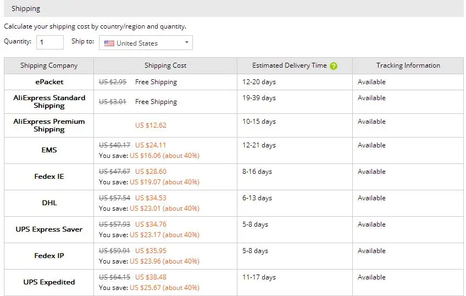The image size is (466, 296).
Task: Select UPS Expedited shipping company
Action: [x=49, y=282]
